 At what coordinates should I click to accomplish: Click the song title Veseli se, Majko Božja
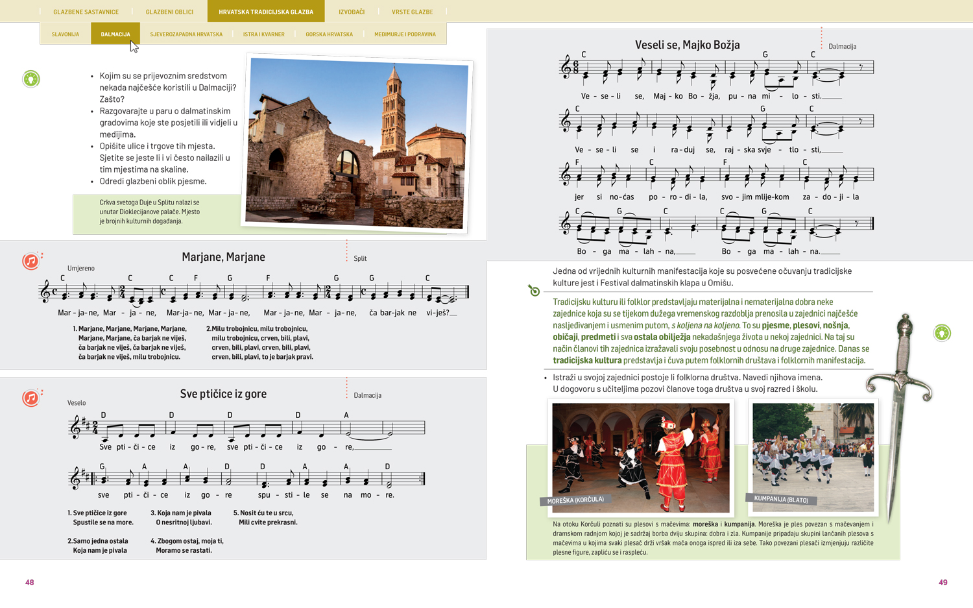[688, 45]
